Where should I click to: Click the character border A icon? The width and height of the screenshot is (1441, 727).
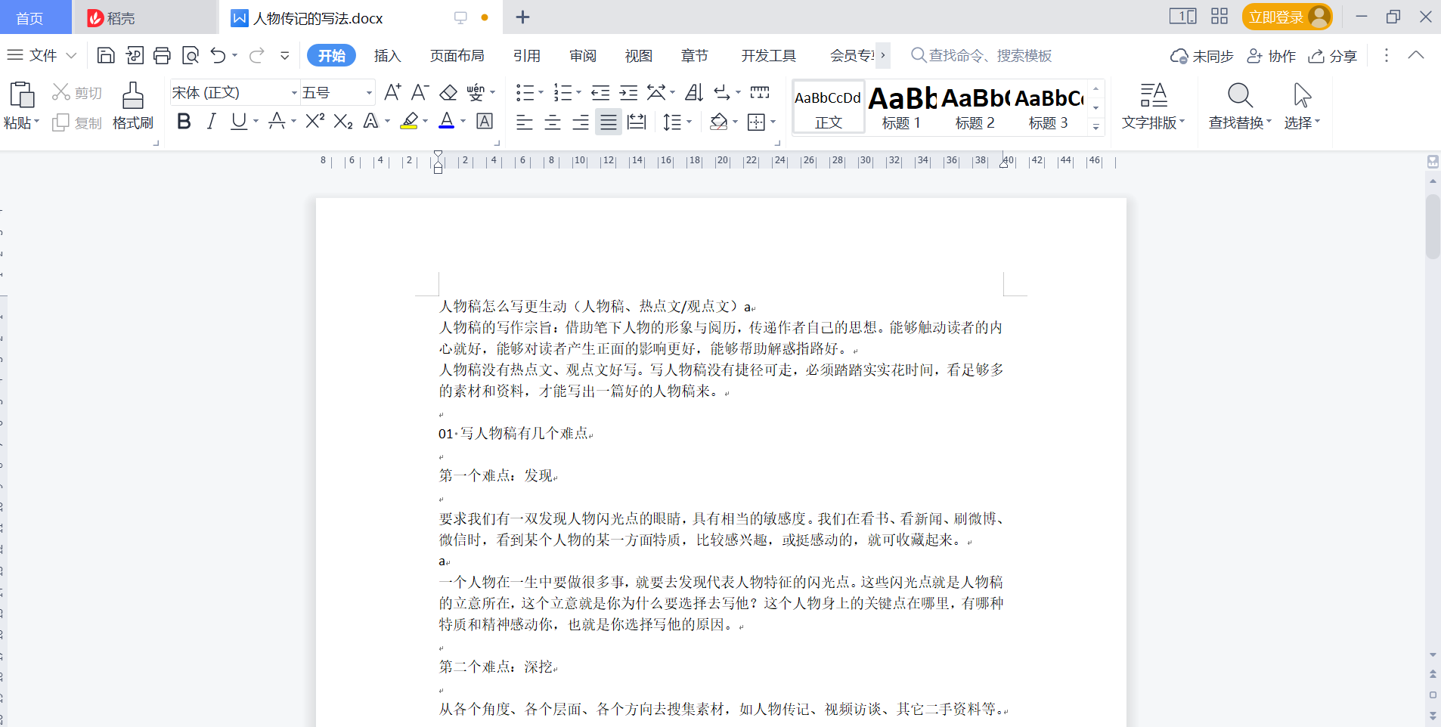coord(485,121)
